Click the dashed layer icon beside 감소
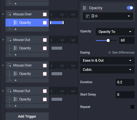The height and width of the screenshot is (120, 137). [x=88, y=16]
